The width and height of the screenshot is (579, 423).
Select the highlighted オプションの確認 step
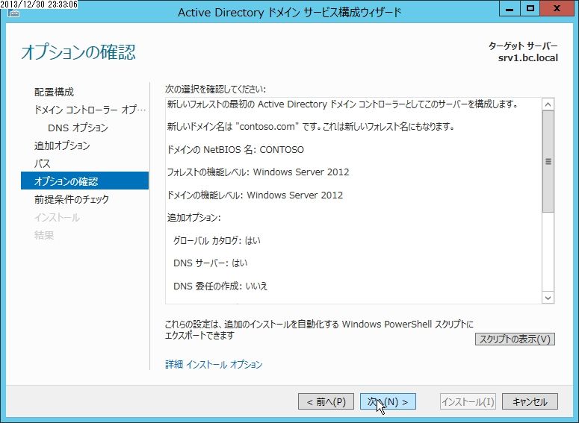84,181
